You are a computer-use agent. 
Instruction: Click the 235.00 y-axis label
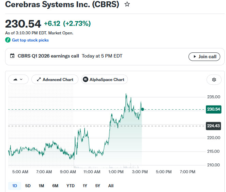coord(214,97)
